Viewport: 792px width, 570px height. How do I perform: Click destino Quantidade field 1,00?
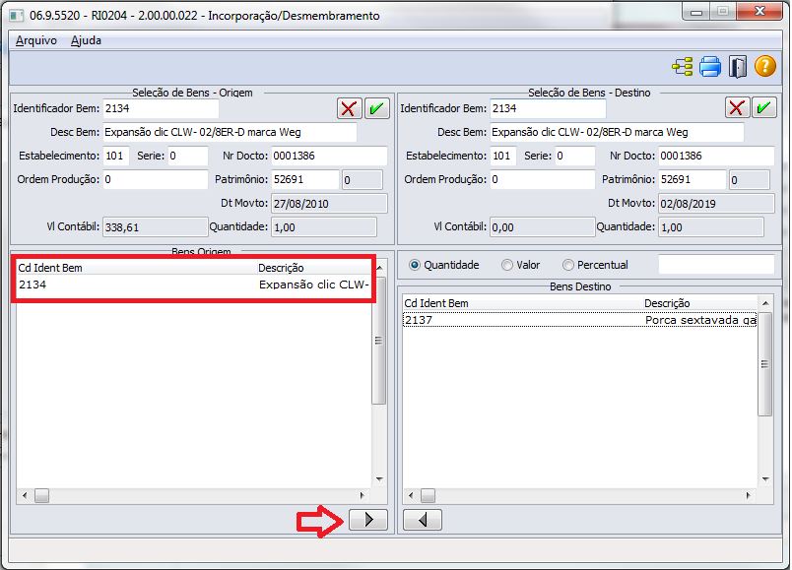(711, 227)
